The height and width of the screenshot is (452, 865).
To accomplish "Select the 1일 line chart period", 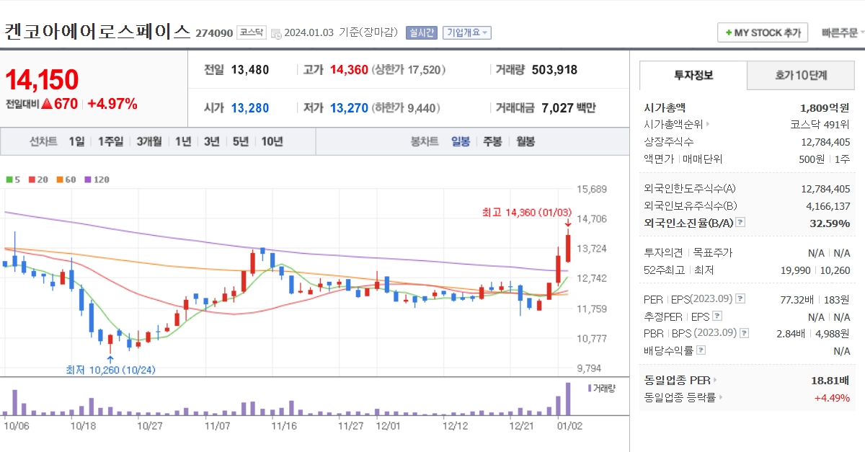I will (76, 141).
